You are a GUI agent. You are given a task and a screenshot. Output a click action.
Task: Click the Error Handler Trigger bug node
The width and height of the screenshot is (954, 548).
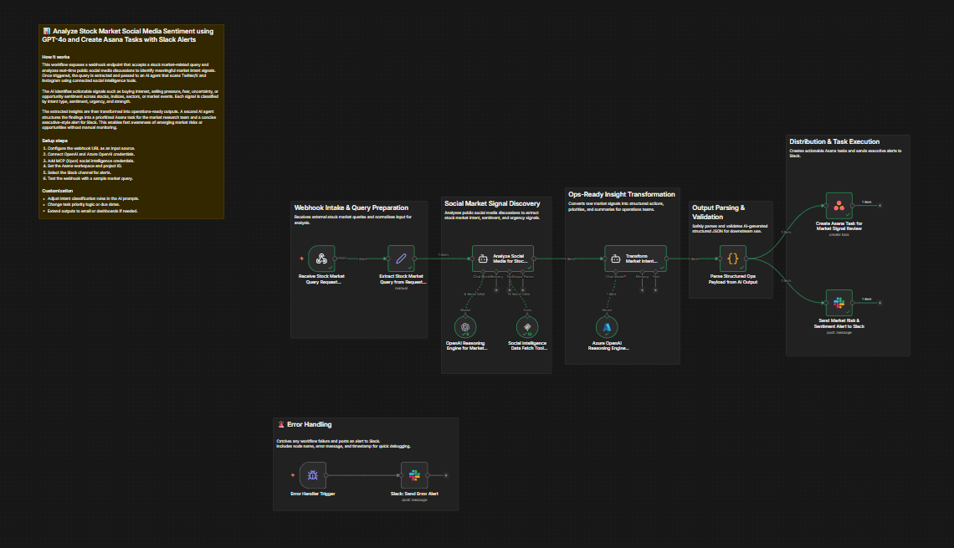[x=313, y=475]
